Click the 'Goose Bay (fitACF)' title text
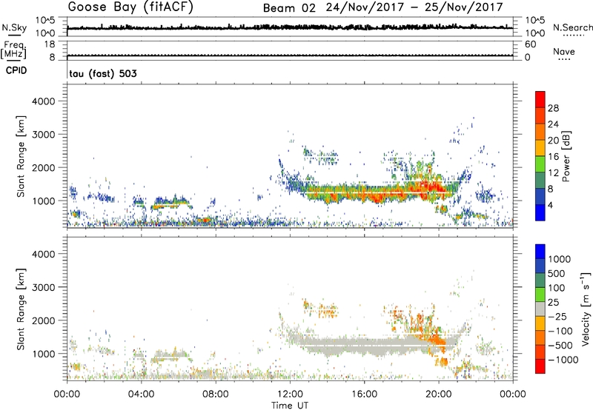 pyautogui.click(x=130, y=7)
